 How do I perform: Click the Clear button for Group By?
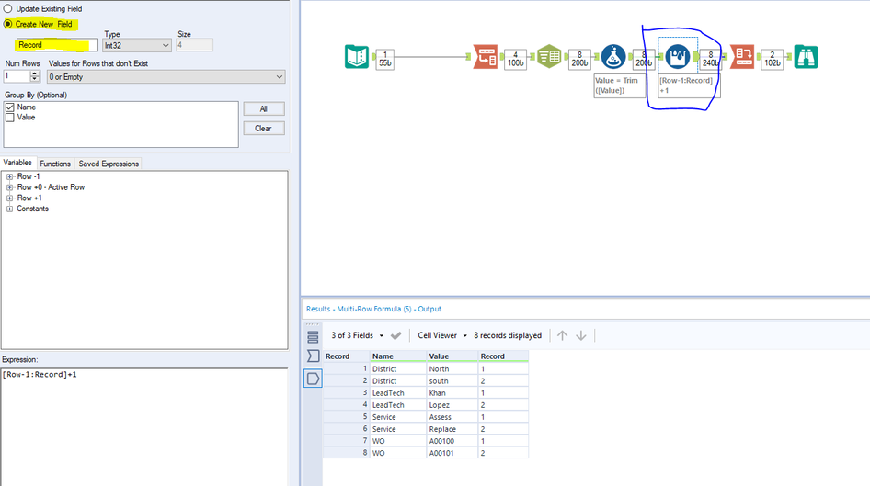(264, 129)
